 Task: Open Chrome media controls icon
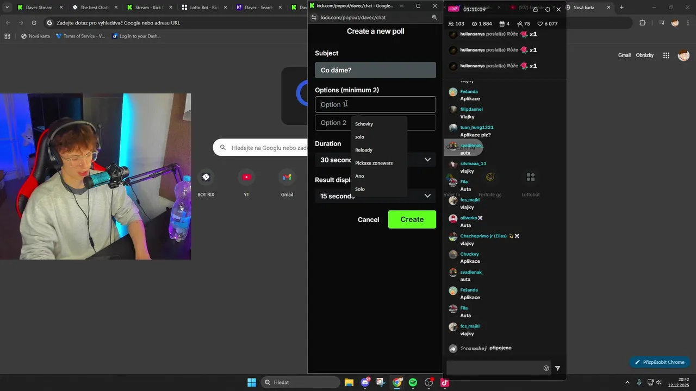[x=661, y=23]
